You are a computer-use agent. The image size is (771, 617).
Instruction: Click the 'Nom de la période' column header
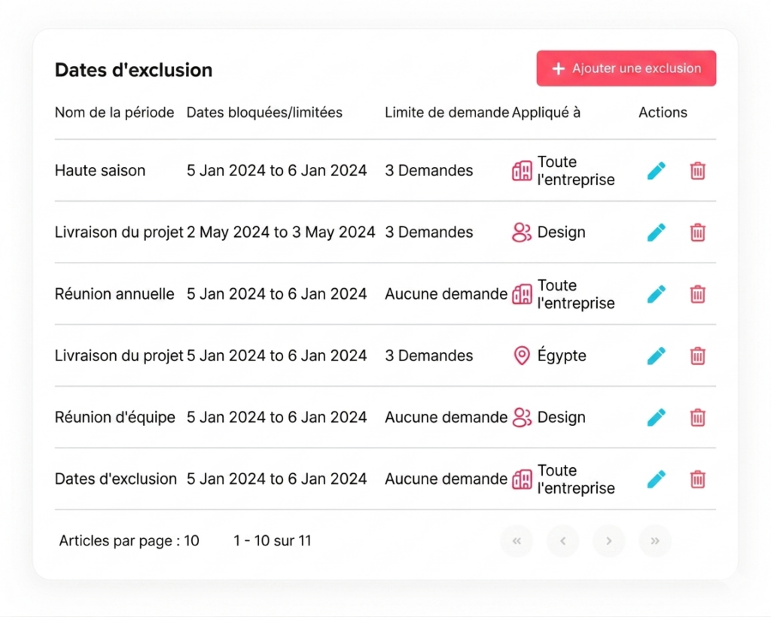click(114, 113)
